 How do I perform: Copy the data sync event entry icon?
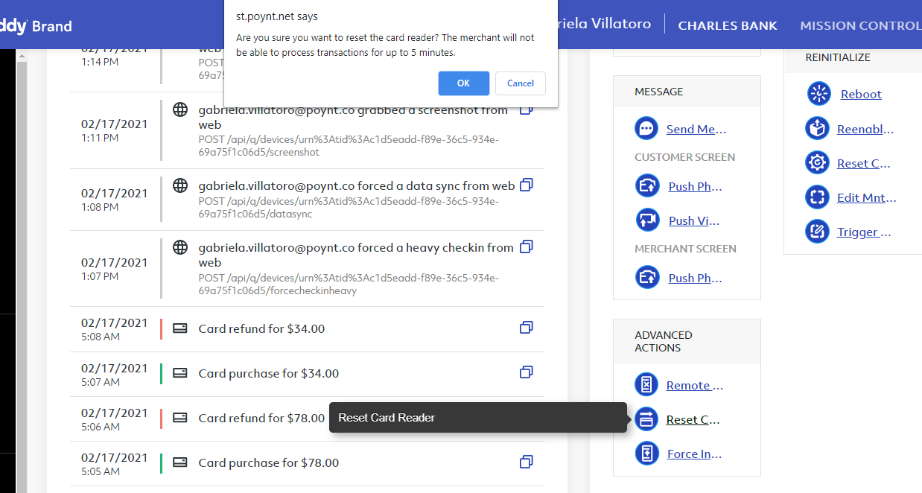526,185
